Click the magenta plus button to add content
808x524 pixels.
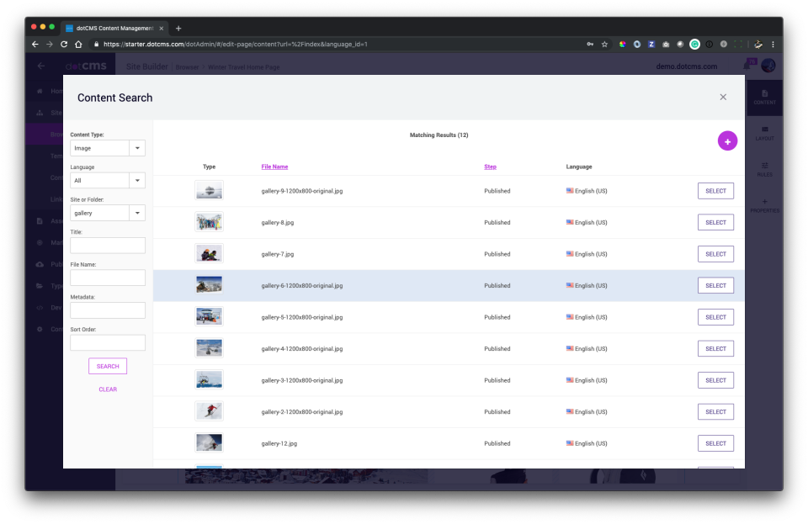(x=727, y=140)
